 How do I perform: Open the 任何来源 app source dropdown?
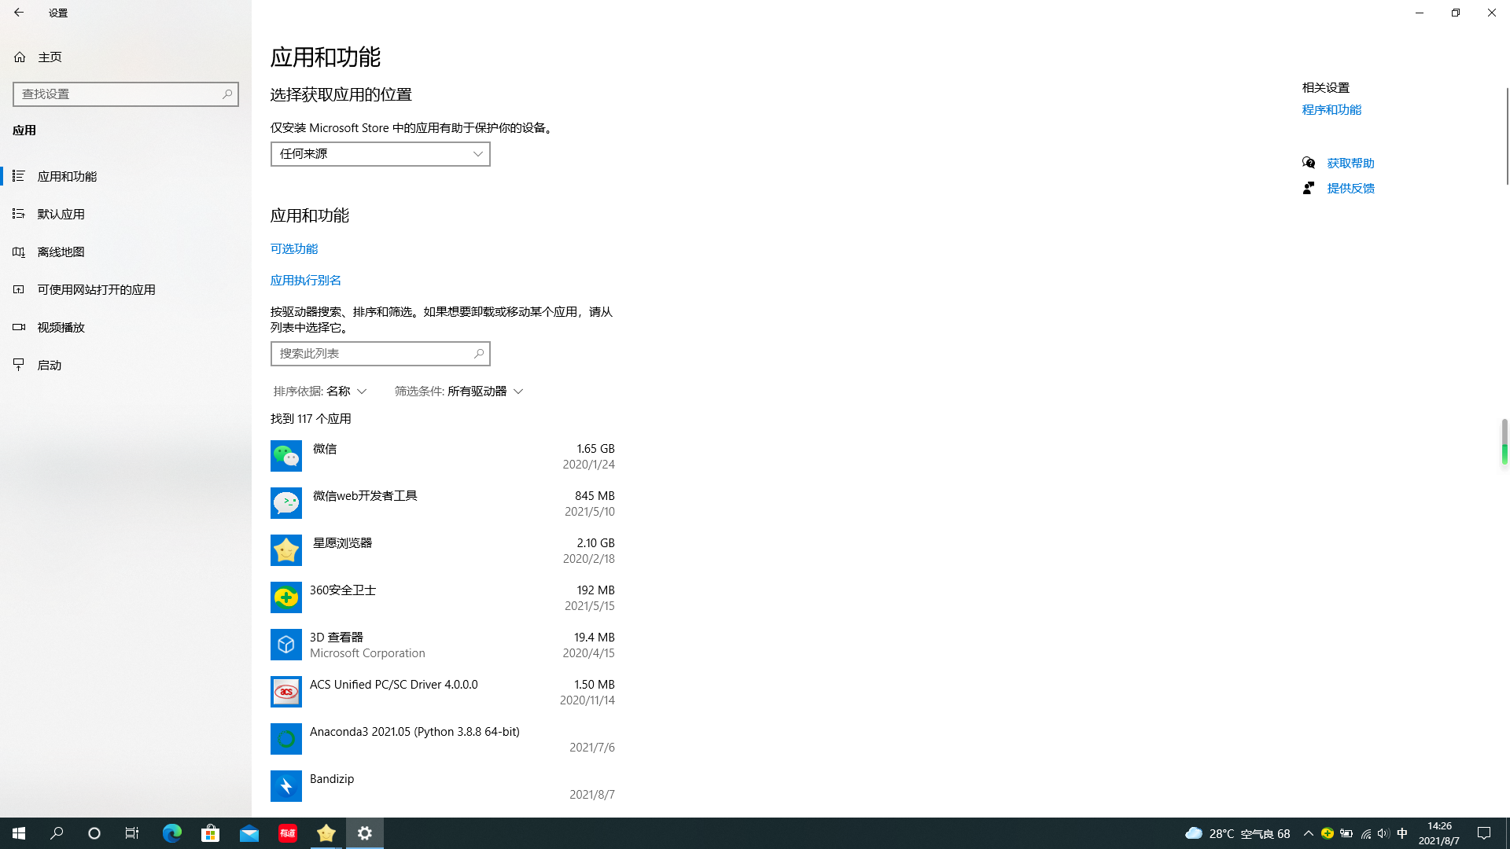click(x=380, y=153)
